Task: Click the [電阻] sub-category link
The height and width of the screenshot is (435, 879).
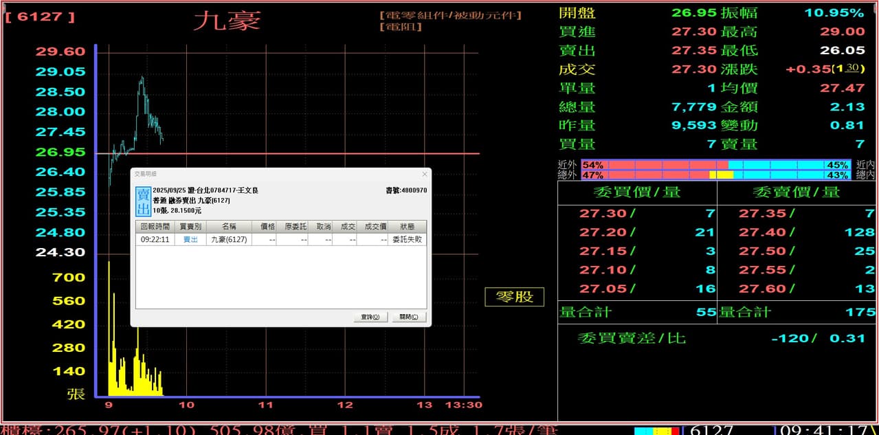Action: [x=401, y=27]
